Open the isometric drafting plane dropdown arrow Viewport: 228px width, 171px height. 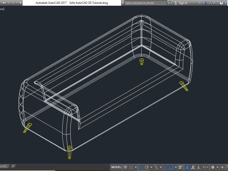click(161, 167)
